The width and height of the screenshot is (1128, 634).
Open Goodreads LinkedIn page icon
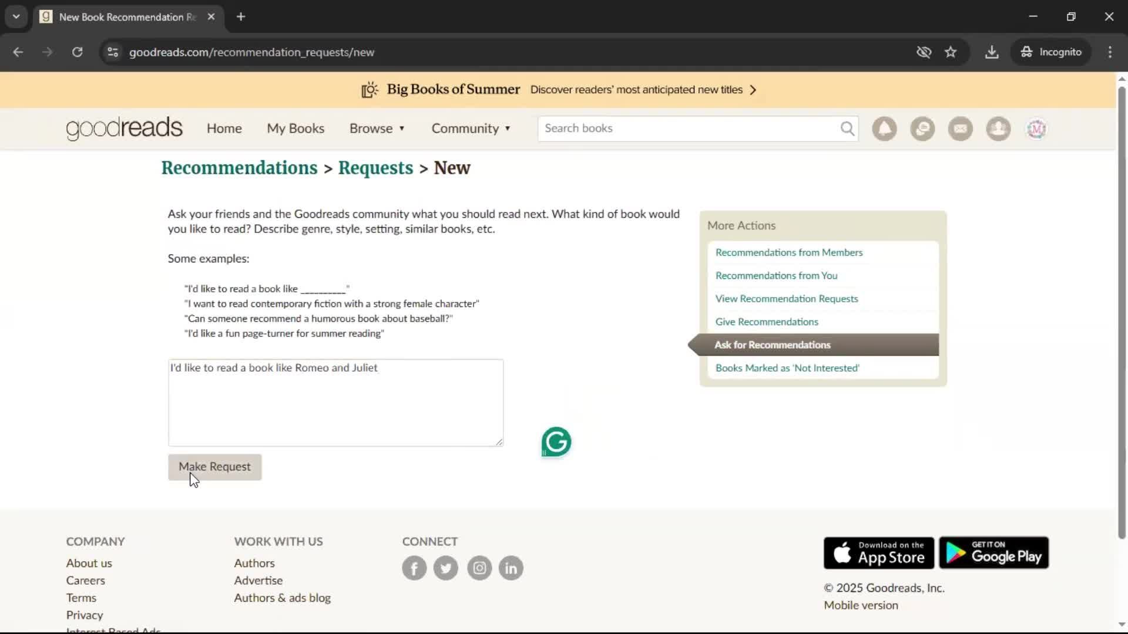click(511, 568)
